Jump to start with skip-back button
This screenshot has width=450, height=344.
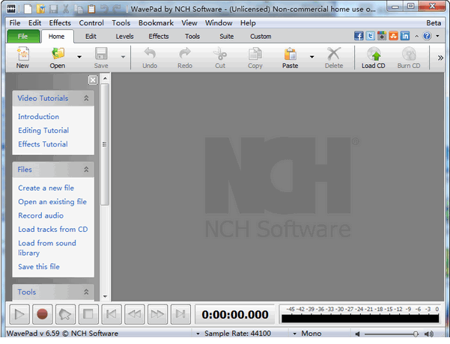[x=112, y=314]
